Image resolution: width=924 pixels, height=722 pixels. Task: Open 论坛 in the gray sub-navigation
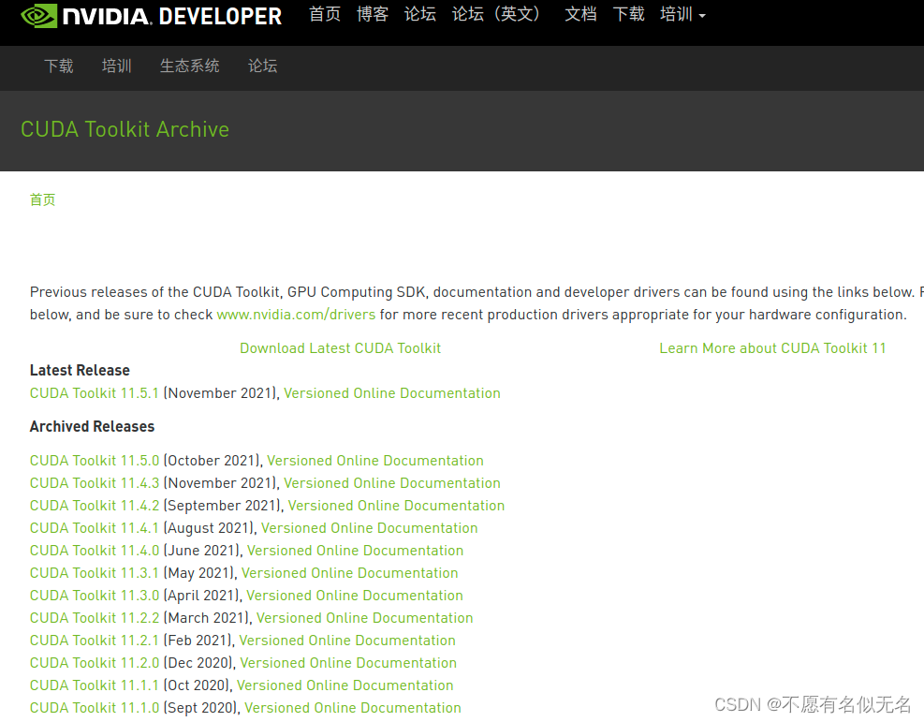263,66
